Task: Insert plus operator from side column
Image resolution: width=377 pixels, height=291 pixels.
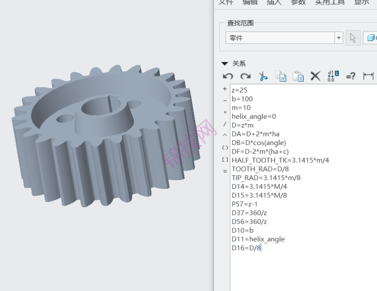Action: 225,89
